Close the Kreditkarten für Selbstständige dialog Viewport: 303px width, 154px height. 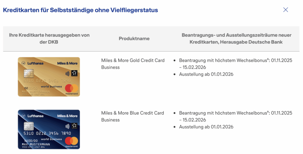(x=286, y=10)
